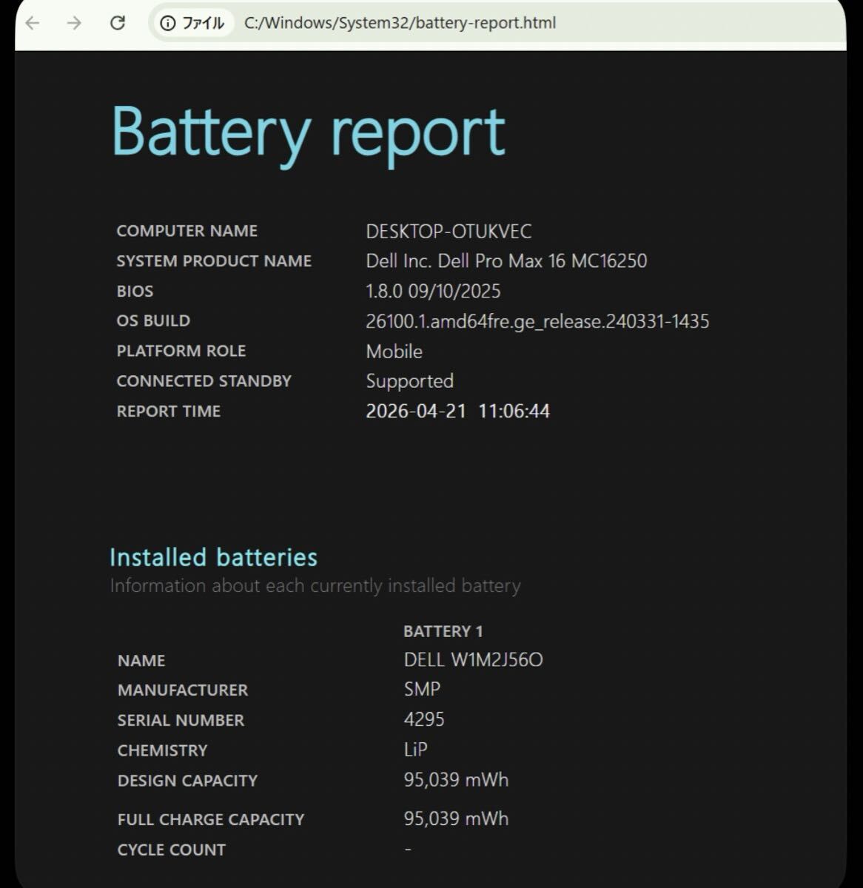Image resolution: width=863 pixels, height=888 pixels.
Task: Select the 'SMP' manufacturer value
Action: 423,690
